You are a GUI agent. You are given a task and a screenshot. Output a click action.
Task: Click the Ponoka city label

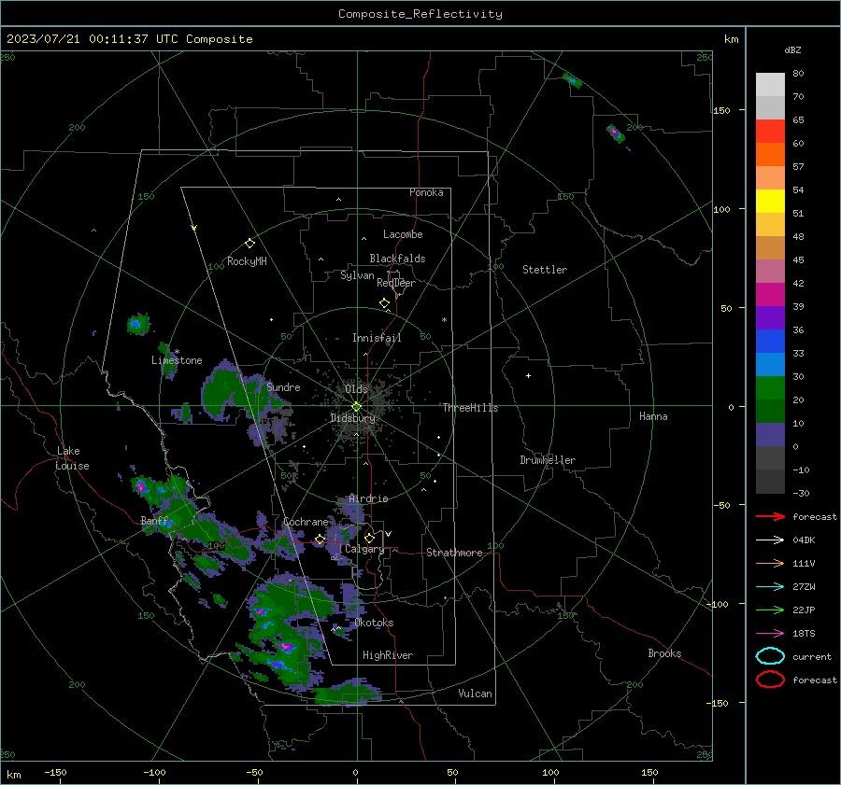[426, 192]
